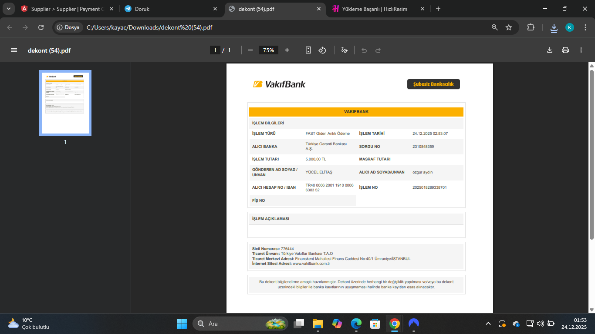This screenshot has width=595, height=334.
Task: Open the Copilot app on taskbar
Action: click(x=337, y=324)
